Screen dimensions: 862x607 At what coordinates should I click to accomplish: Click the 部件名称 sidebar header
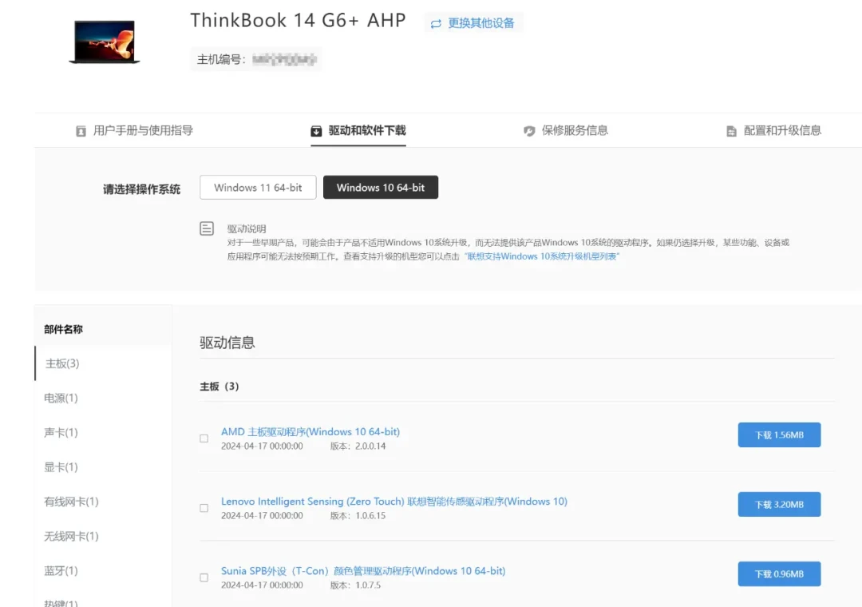click(63, 329)
